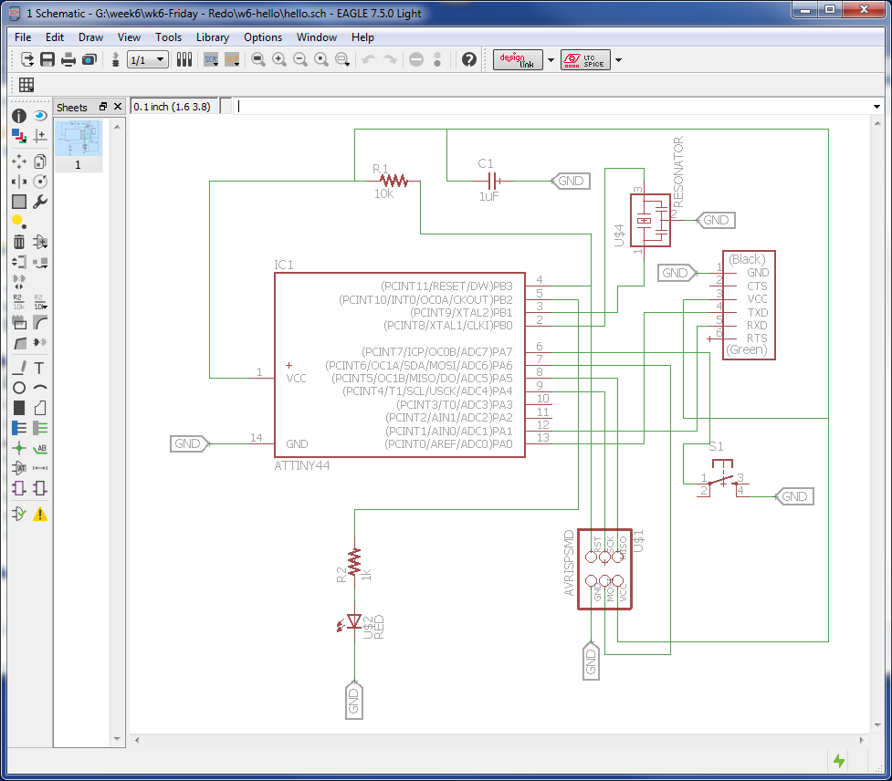This screenshot has height=781, width=892.
Task: Open the Edit menu
Action: point(55,36)
